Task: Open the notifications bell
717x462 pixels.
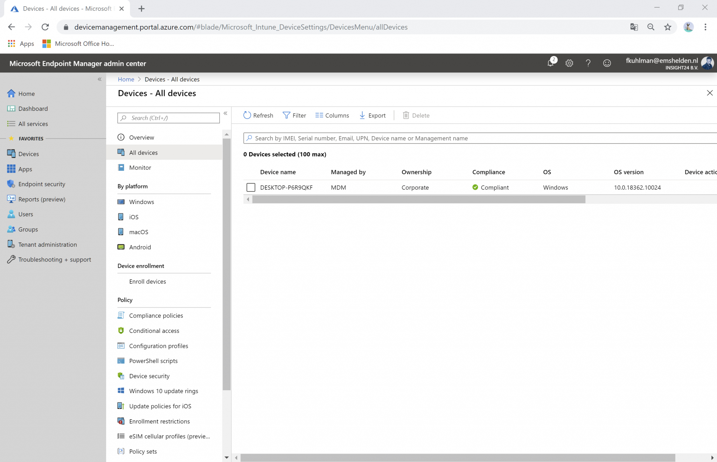Action: click(550, 63)
